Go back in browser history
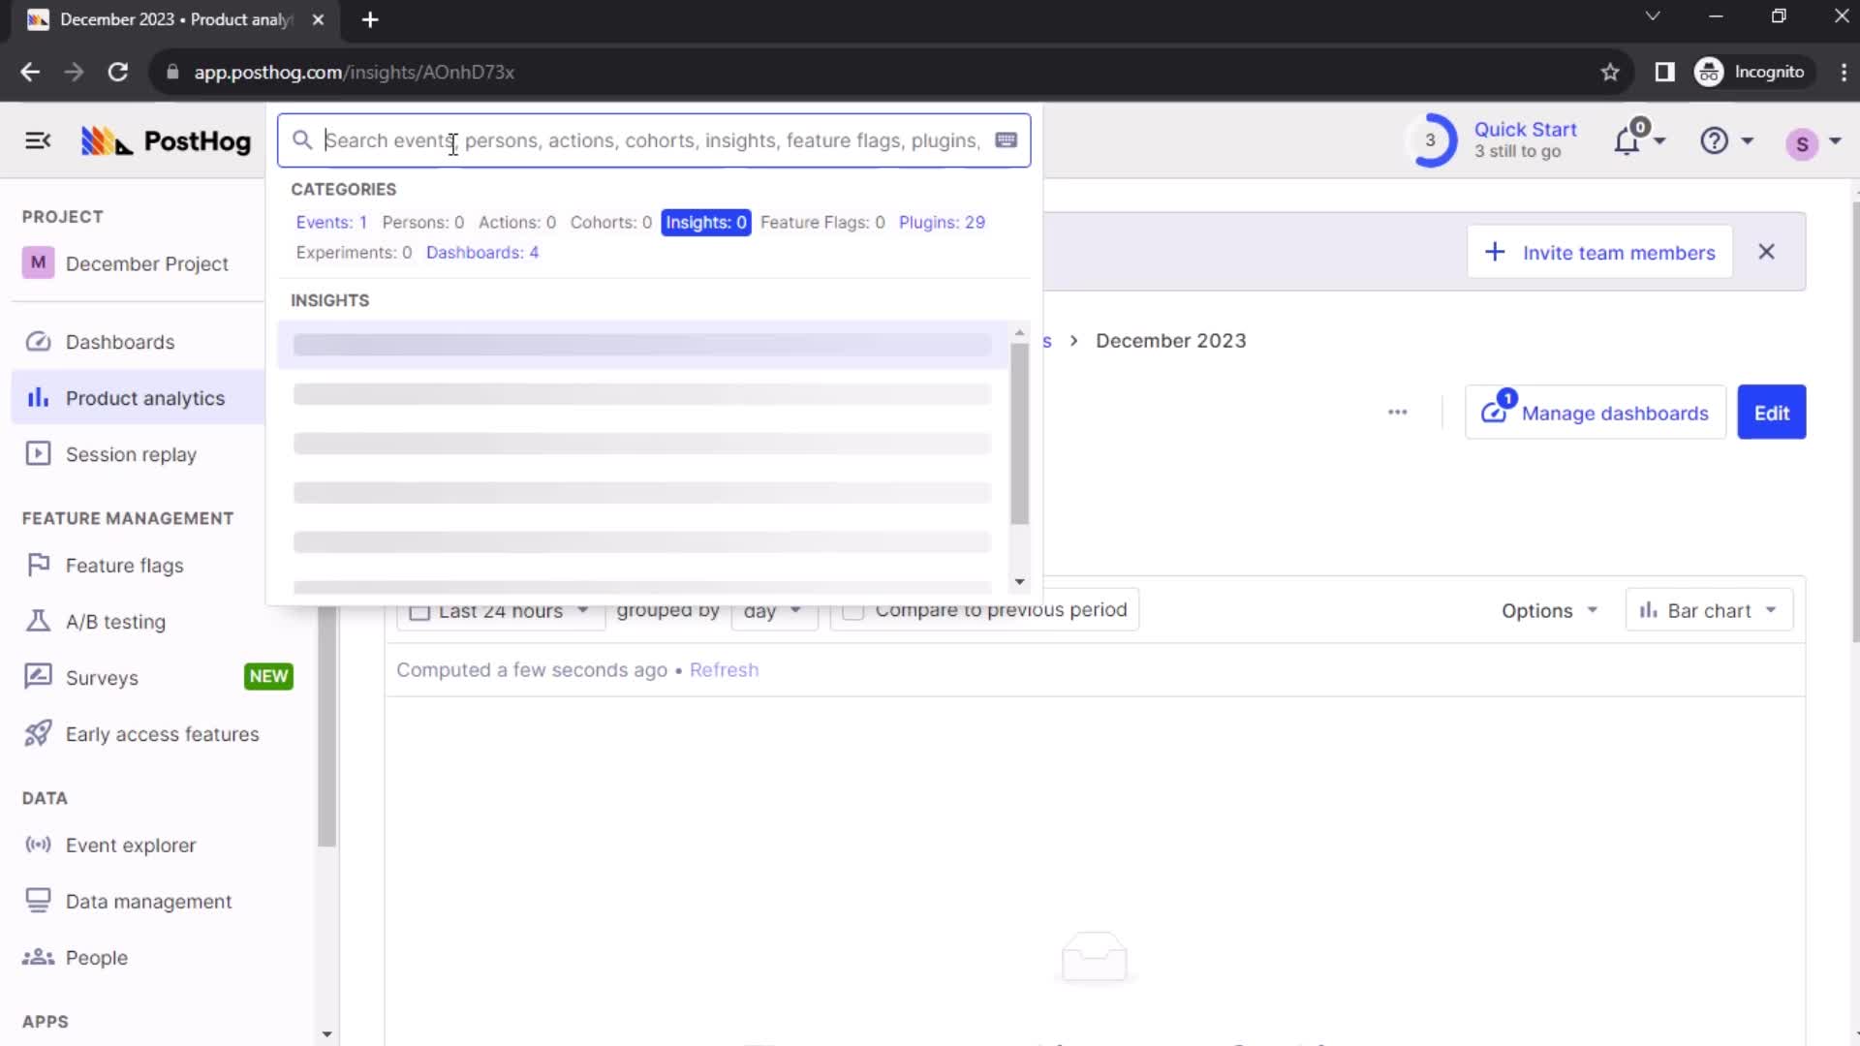Image resolution: width=1860 pixels, height=1046 pixels. tap(30, 73)
